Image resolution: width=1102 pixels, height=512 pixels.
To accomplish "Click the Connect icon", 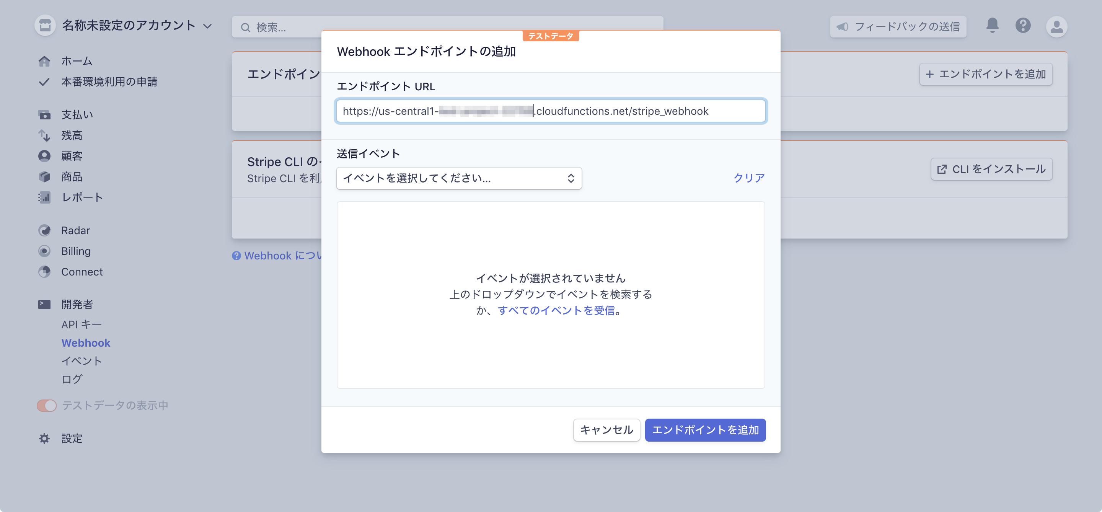I will coord(44,272).
